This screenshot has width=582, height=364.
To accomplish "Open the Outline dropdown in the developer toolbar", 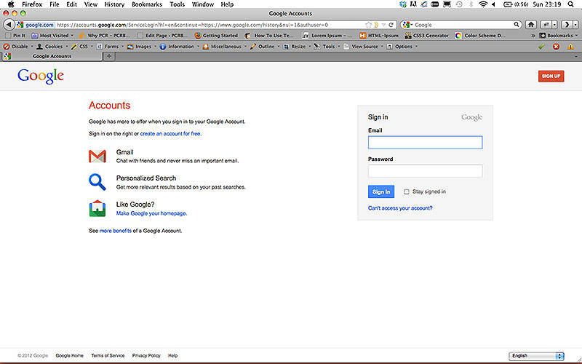I will tap(265, 47).
